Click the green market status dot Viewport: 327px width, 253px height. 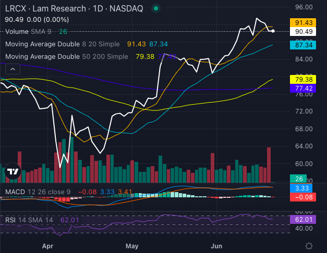[156, 8]
